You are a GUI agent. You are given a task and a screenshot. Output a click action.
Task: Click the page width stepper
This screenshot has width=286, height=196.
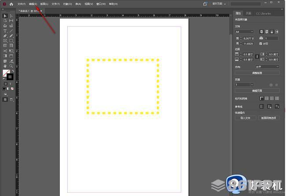click(241, 38)
